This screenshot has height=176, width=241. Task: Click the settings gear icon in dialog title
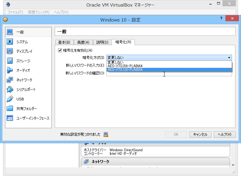coord(5,19)
